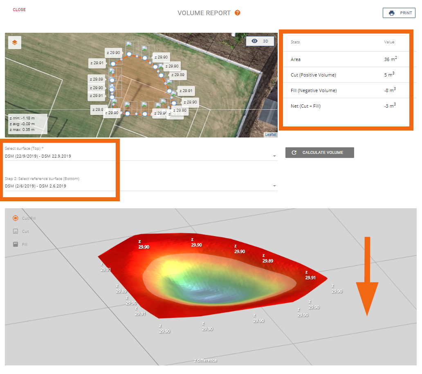Expand the reference surface (Bottom) dropdown arrow
This screenshot has width=422, height=374.
[x=274, y=186]
